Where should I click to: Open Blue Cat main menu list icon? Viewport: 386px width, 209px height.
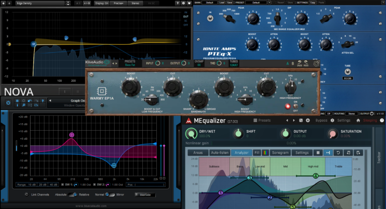coord(17,100)
